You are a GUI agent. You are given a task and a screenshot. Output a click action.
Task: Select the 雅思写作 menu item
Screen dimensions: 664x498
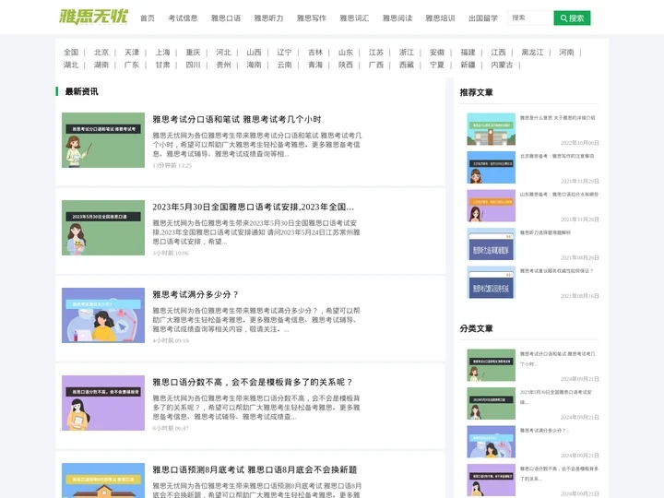(x=312, y=18)
